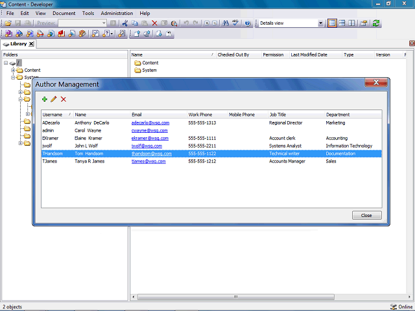
Task: Select the Content folder in the file list
Action: point(146,63)
